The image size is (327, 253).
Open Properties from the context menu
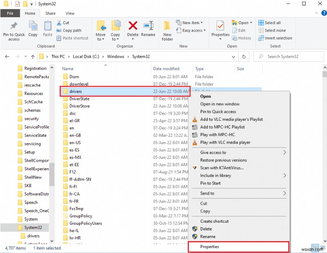(x=239, y=247)
